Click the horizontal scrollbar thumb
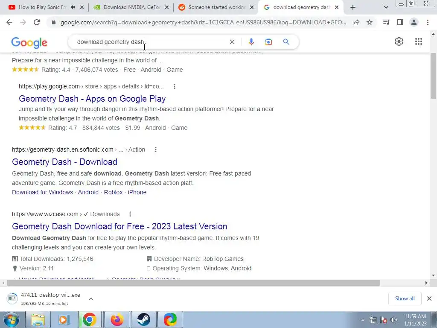Image resolution: width=437 pixels, height=328 pixels. click(x=194, y=283)
